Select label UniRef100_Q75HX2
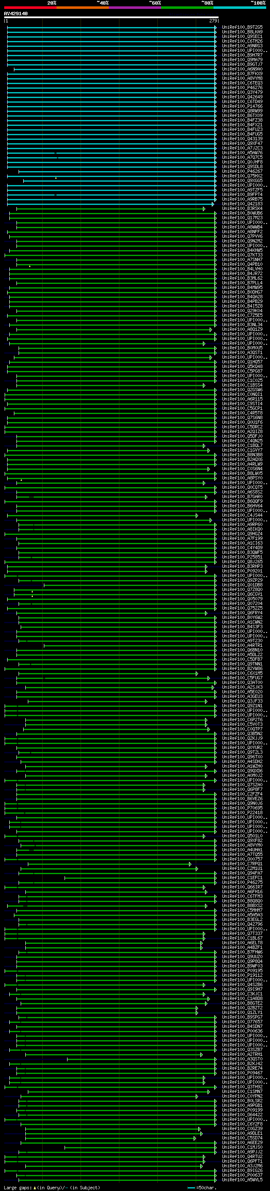The height and width of the screenshot is (1191, 270). click(x=242, y=176)
